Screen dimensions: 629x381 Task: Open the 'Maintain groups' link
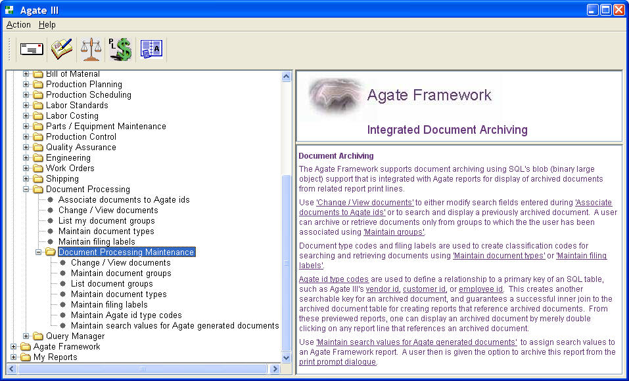[394, 232]
